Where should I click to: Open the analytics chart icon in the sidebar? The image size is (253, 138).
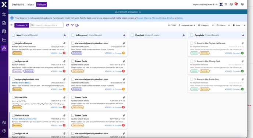[4, 40]
